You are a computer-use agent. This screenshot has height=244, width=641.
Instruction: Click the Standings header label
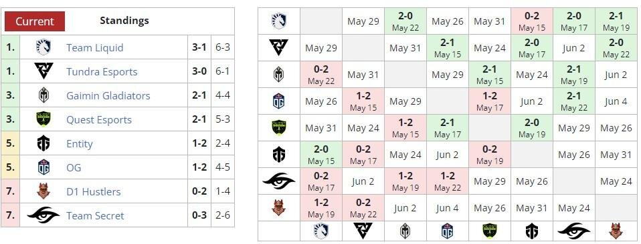click(124, 21)
